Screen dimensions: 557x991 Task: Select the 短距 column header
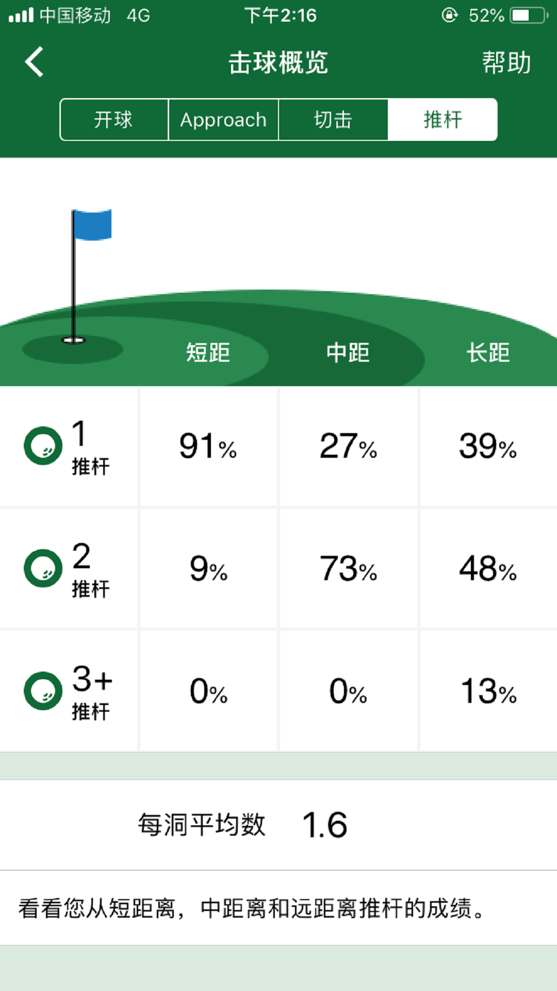[207, 353]
